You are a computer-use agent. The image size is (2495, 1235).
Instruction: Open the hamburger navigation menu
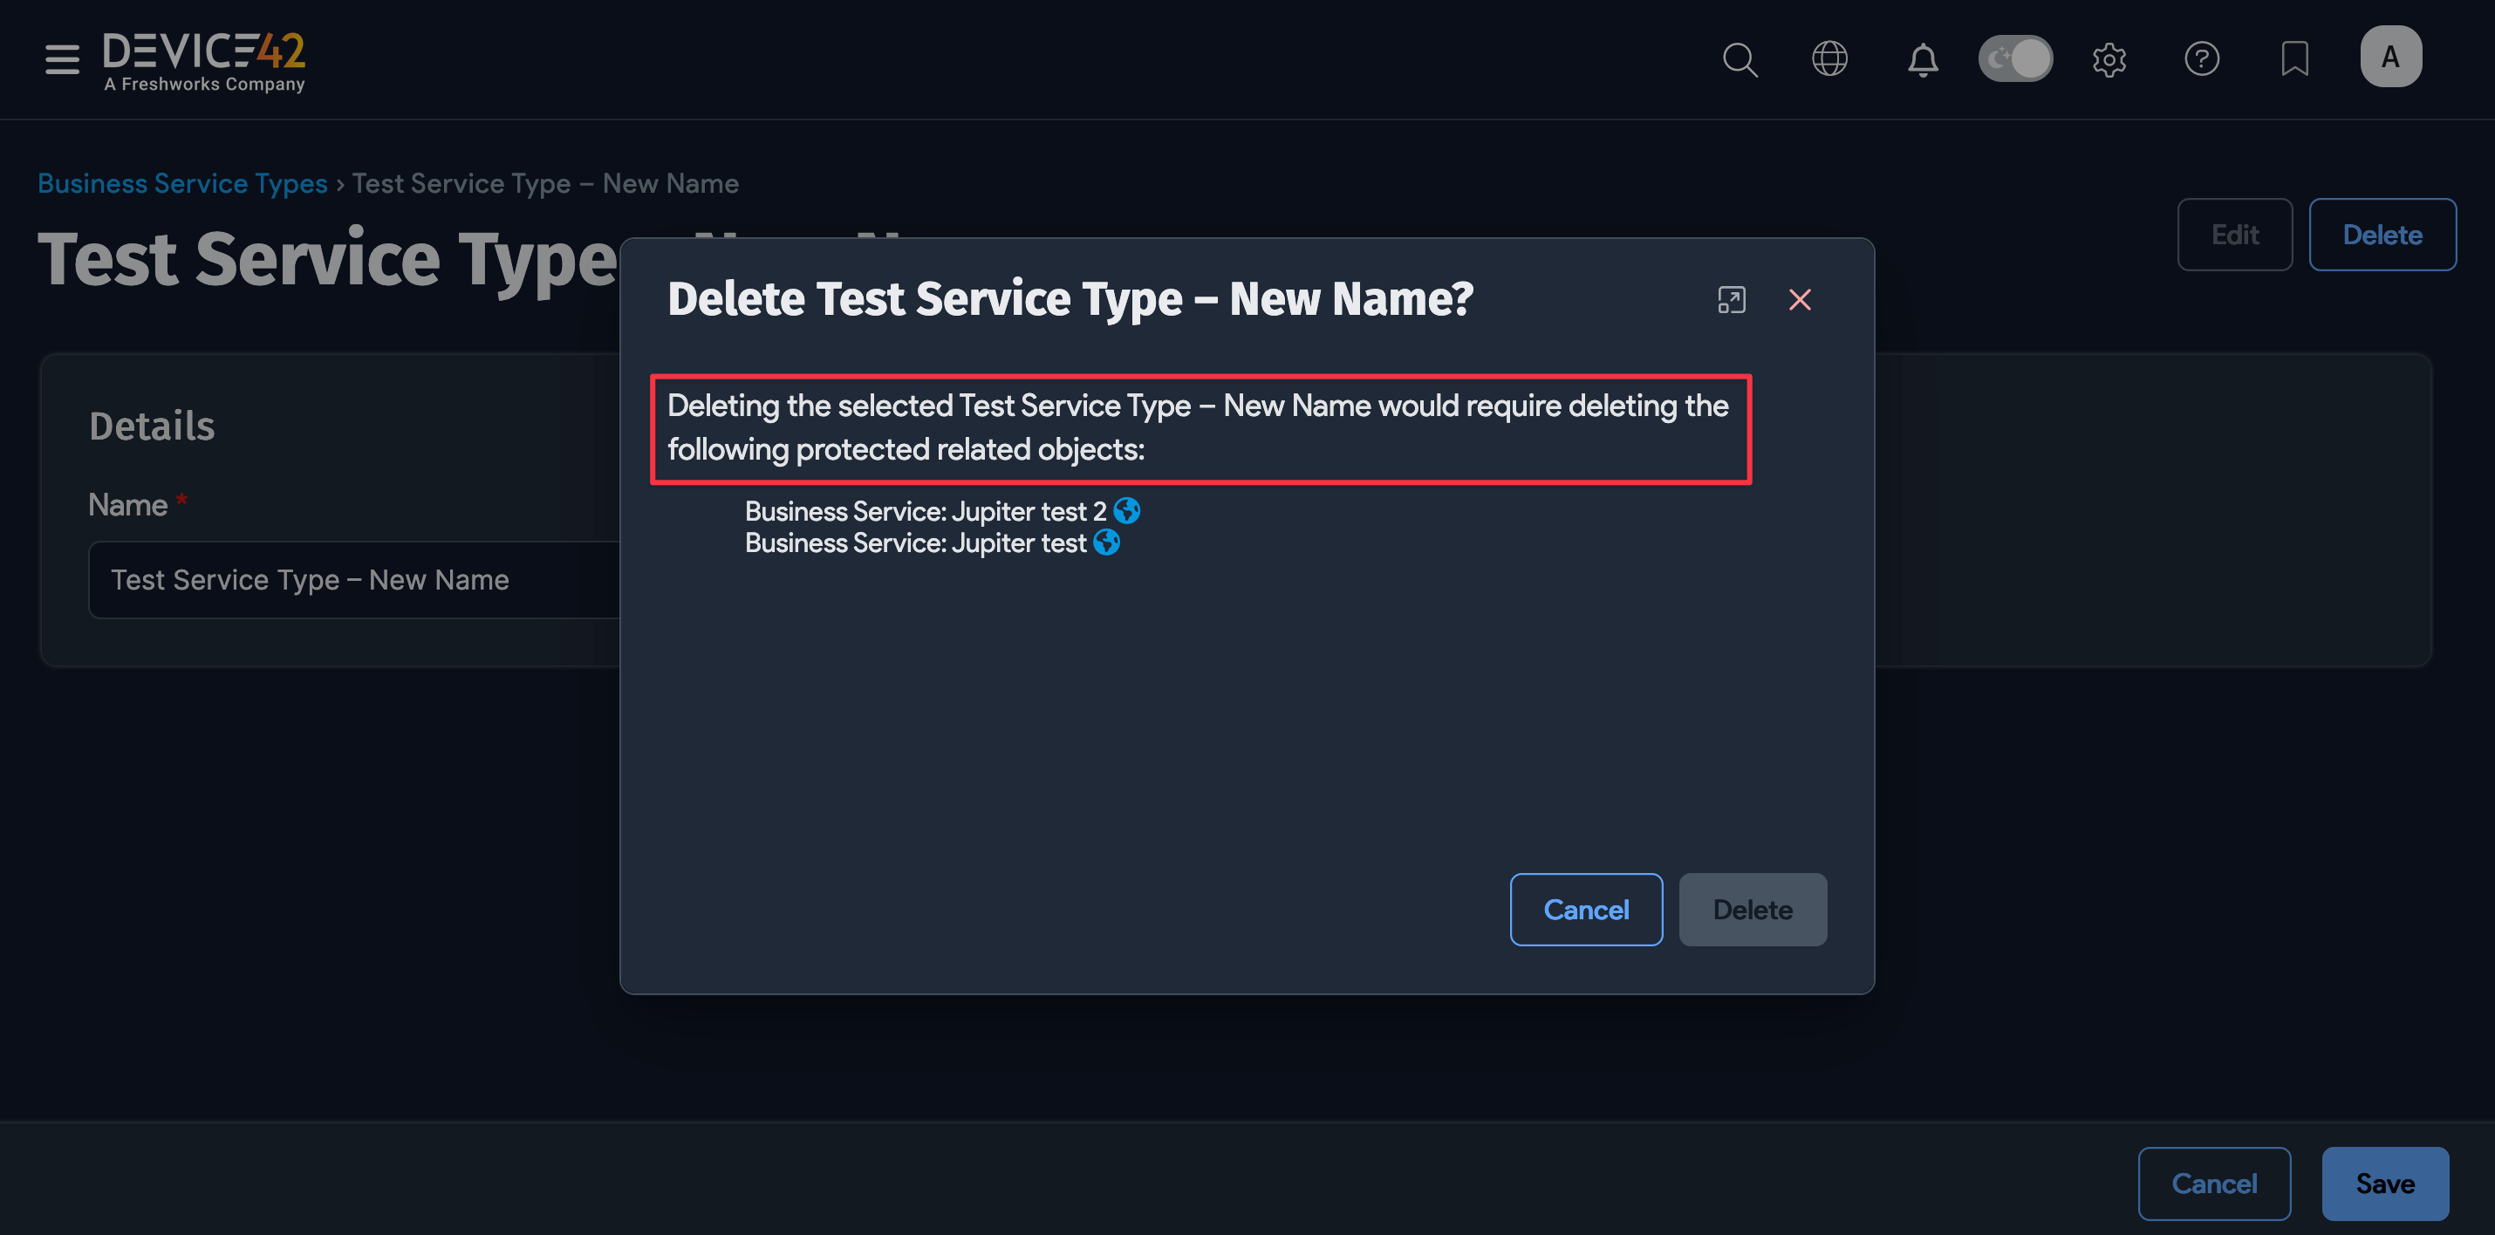tap(60, 59)
